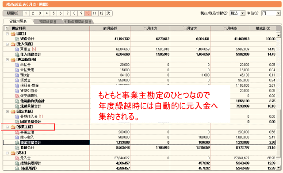
Task: Click the 当月借方 column header
Action: tap(150, 28)
